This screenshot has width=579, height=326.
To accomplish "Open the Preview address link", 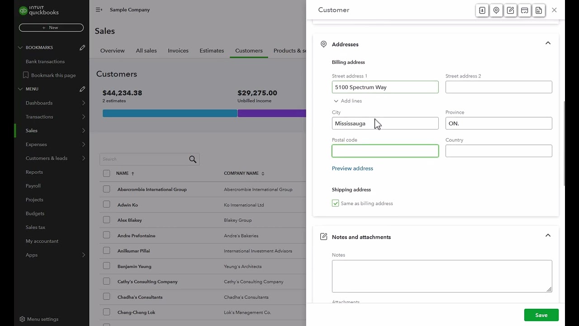I will (x=352, y=168).
